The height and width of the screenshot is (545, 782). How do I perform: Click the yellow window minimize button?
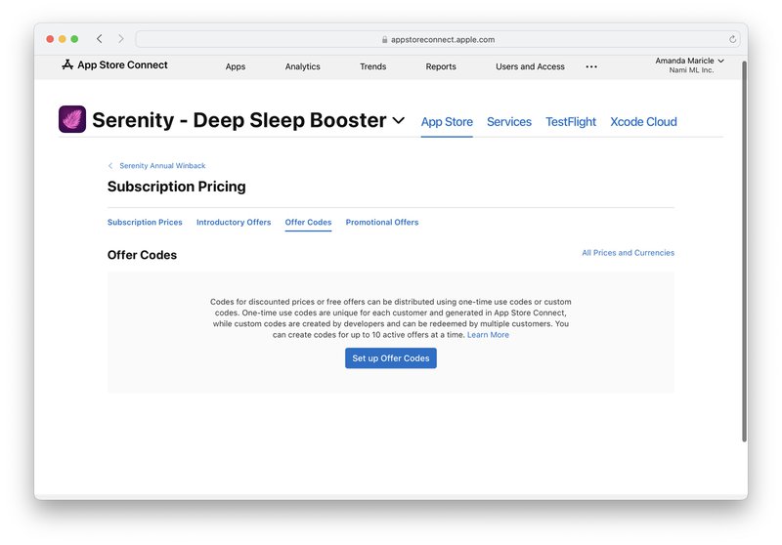[63, 39]
